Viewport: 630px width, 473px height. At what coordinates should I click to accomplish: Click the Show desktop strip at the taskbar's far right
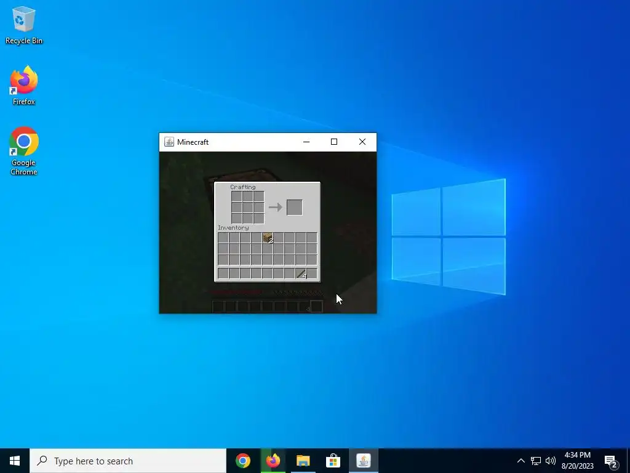point(628,461)
